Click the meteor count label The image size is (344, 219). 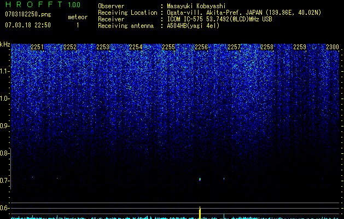click(78, 17)
